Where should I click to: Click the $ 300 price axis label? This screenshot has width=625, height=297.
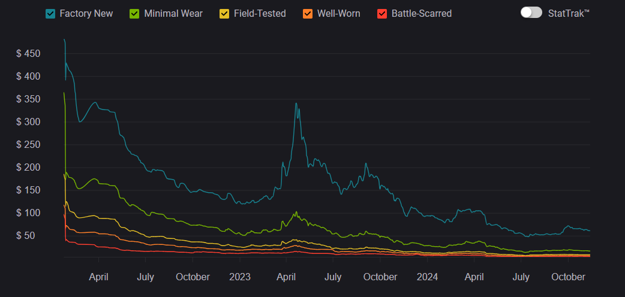(28, 122)
